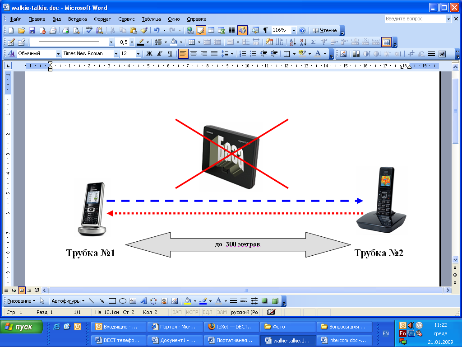Screen dimensions: 462x347
Task: Open Рисование drawing menu
Action: tap(21, 301)
